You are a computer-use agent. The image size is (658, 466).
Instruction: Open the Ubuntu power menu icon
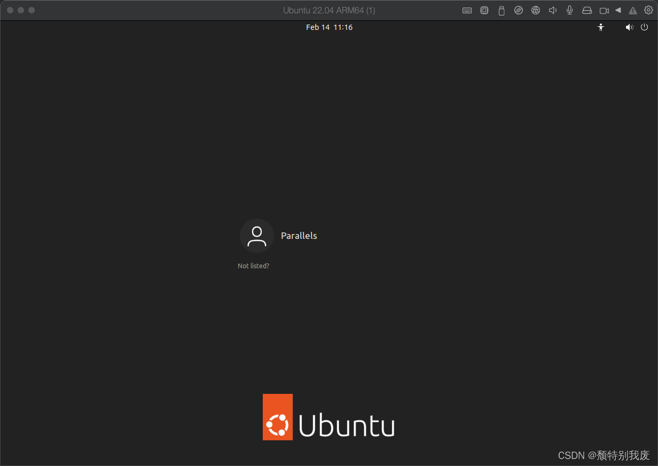click(644, 27)
